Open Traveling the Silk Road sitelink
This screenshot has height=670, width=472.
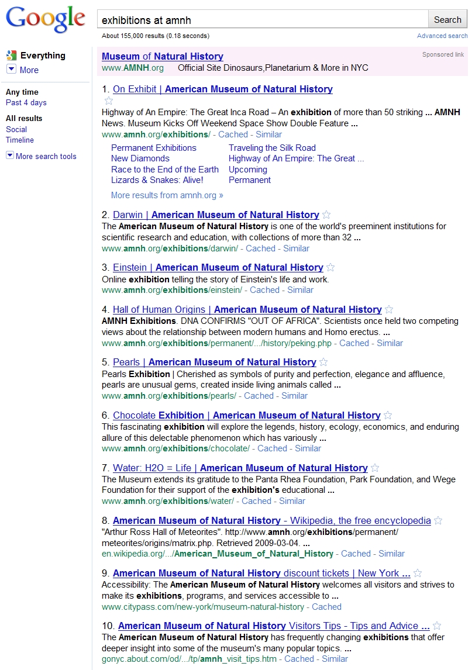273,148
